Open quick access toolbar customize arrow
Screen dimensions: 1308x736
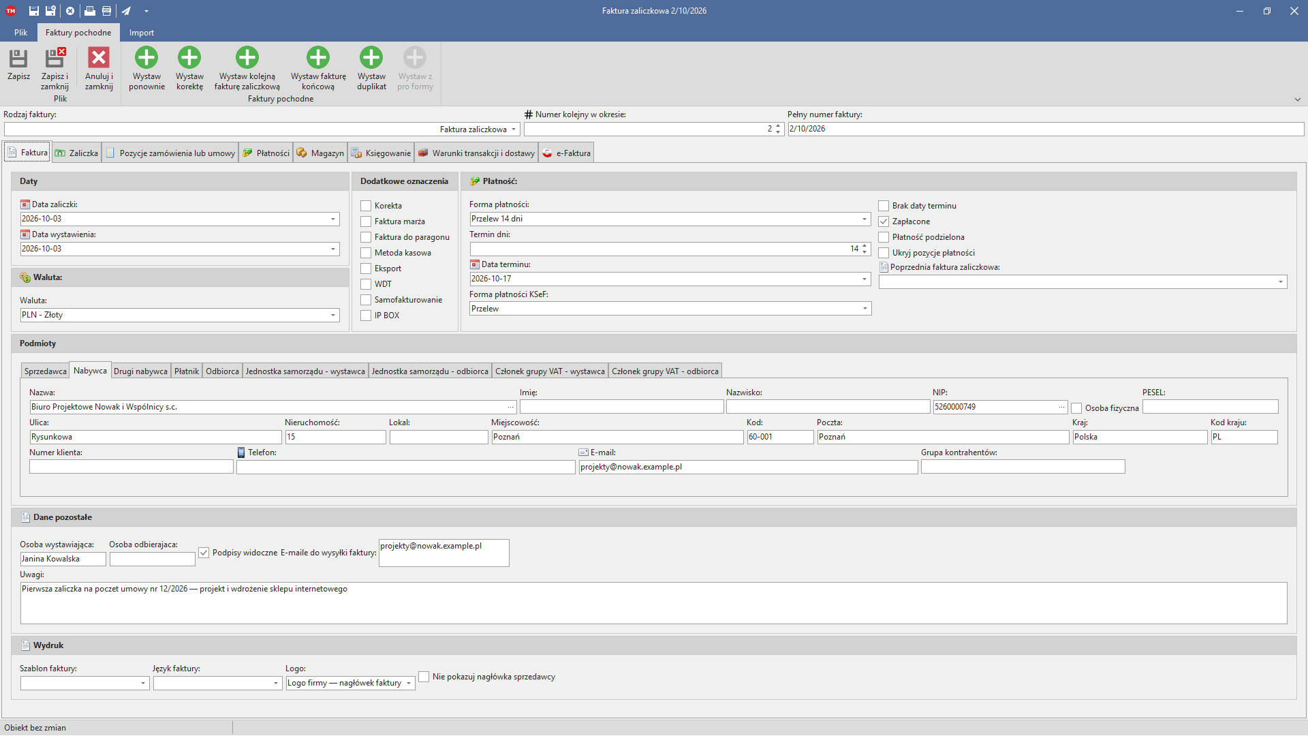[x=146, y=11]
